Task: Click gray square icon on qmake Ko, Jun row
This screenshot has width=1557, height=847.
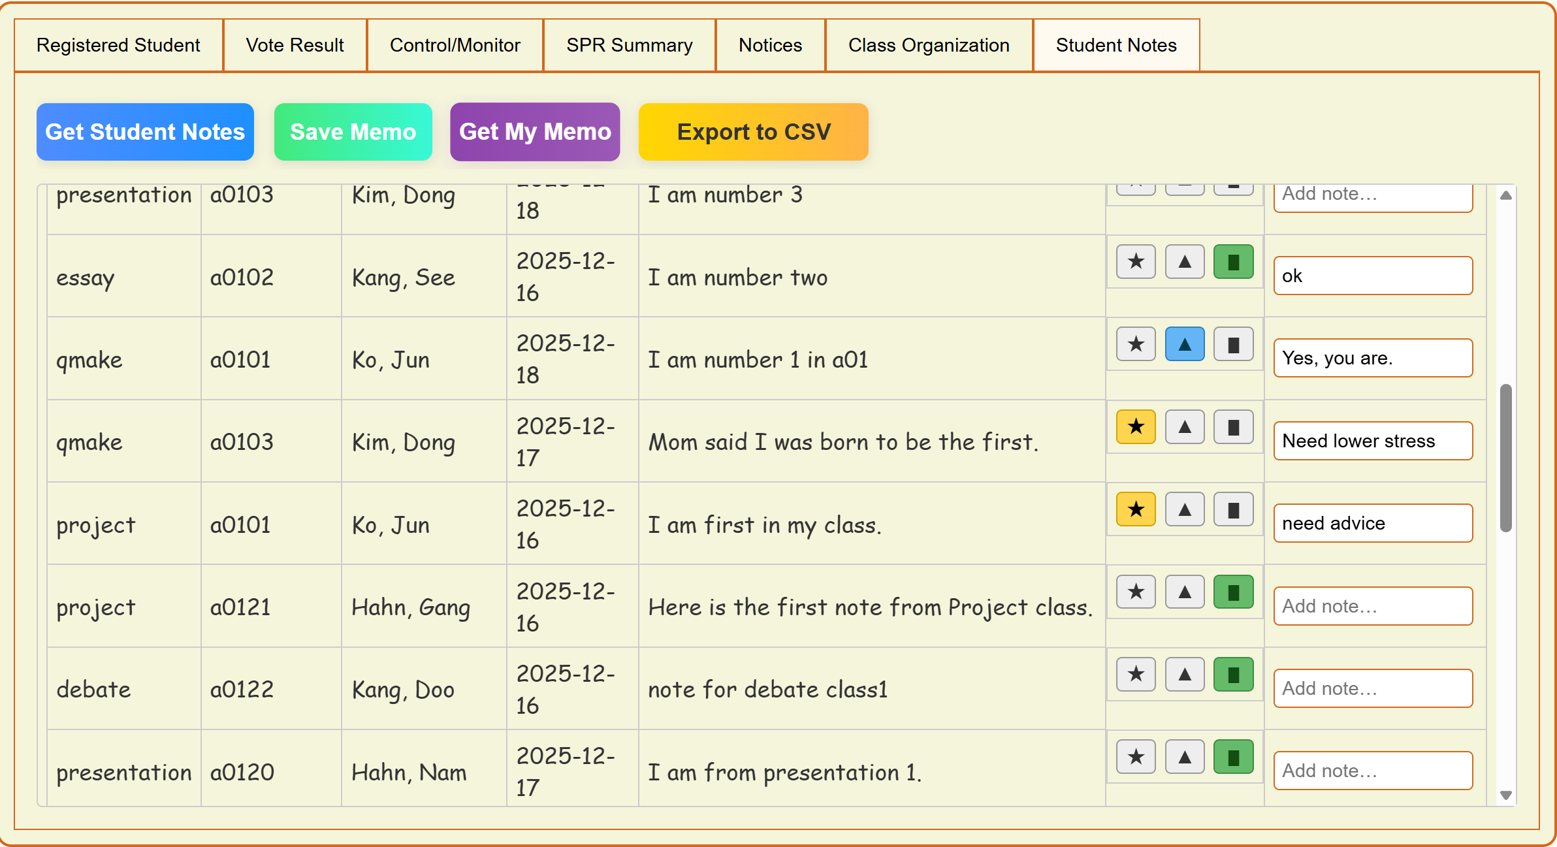Action: coord(1233,344)
